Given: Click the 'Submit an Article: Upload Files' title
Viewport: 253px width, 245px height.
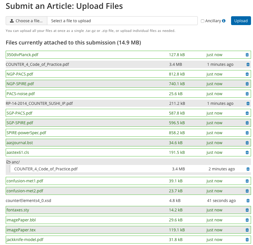Looking at the screenshot, I should pos(64,6).
